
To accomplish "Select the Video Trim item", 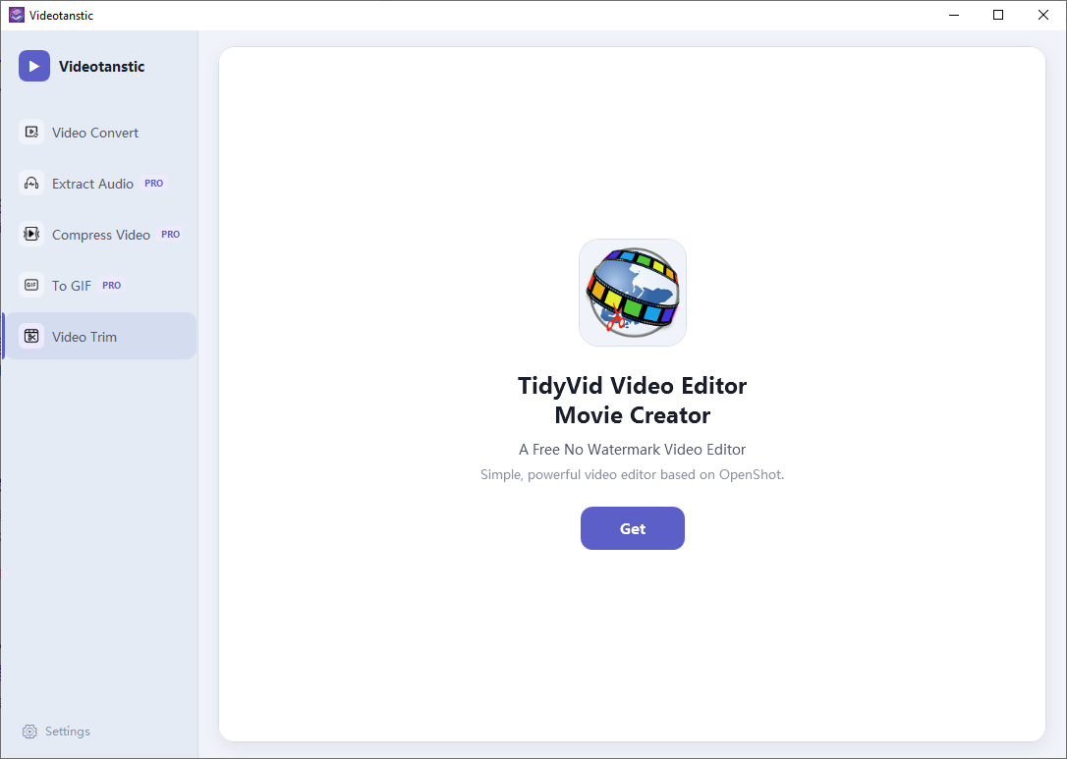I will (101, 336).
